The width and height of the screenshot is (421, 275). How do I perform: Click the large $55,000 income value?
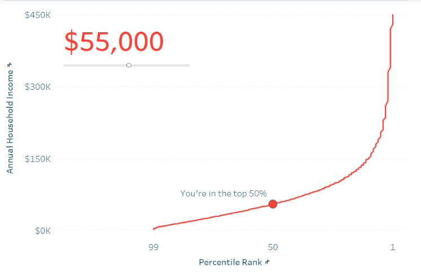[x=114, y=42]
